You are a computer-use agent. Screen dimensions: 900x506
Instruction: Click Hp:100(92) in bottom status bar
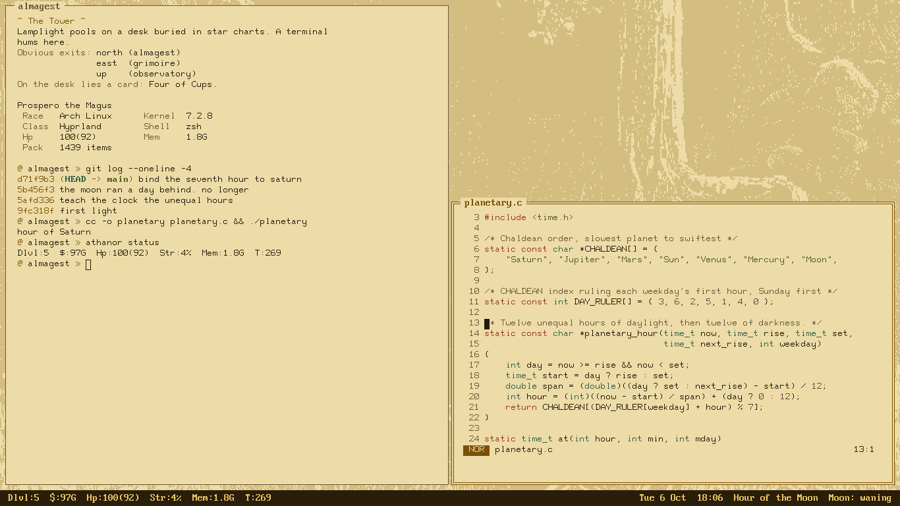113,498
